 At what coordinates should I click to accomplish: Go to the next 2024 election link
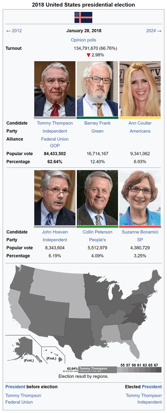coord(151,31)
